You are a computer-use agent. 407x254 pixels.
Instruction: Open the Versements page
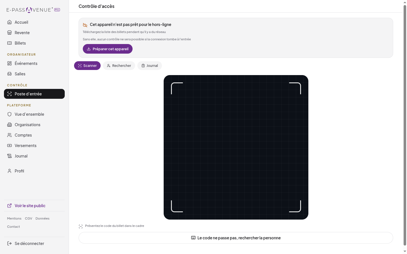tap(34, 146)
